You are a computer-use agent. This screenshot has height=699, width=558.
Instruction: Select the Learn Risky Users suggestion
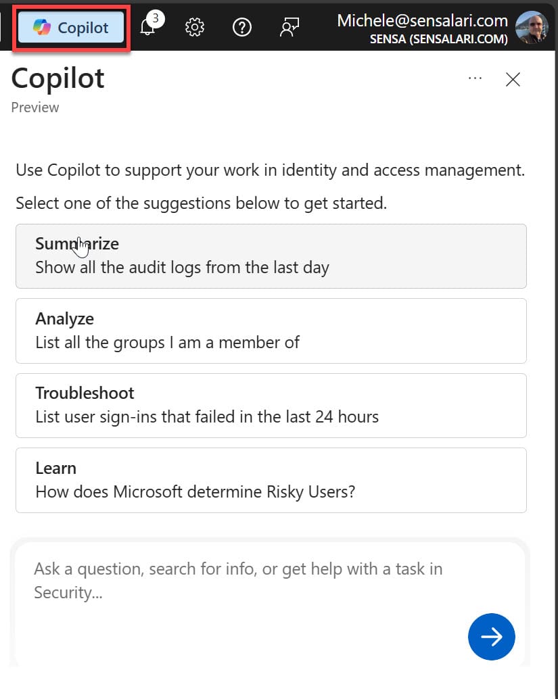[x=271, y=480]
